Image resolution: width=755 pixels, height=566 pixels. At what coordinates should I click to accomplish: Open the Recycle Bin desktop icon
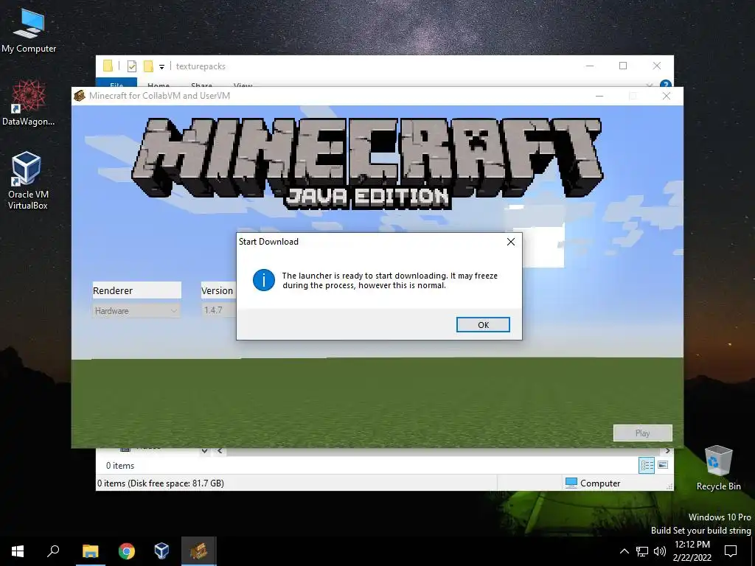pyautogui.click(x=718, y=468)
